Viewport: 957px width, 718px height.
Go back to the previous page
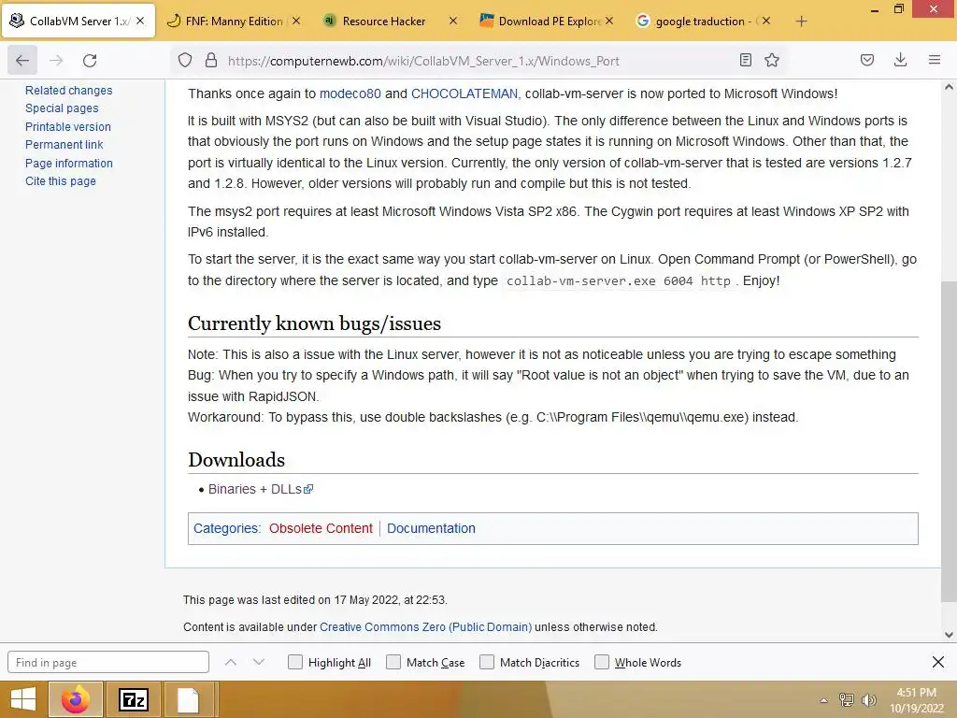click(x=22, y=61)
